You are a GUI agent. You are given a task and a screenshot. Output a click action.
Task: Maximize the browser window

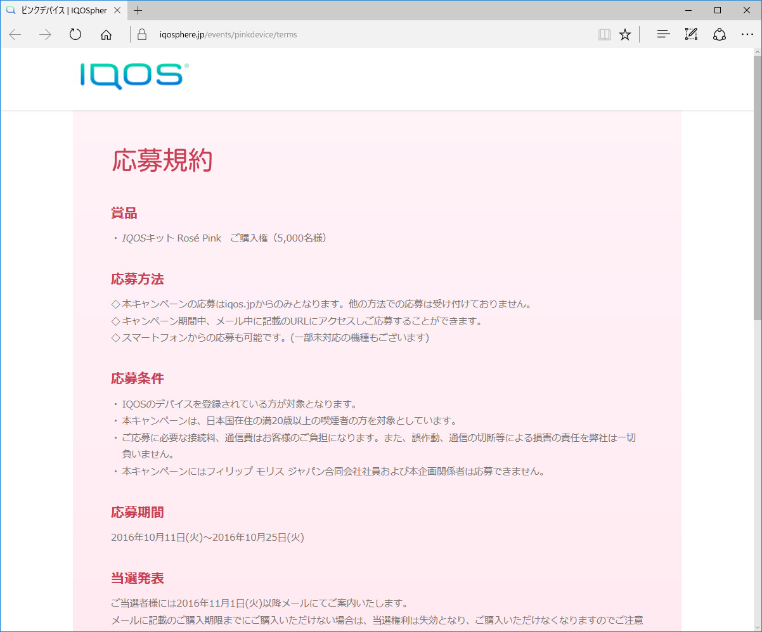pos(718,10)
